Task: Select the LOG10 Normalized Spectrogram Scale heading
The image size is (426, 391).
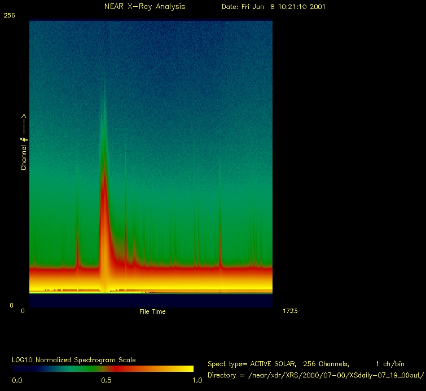Action: point(74,360)
